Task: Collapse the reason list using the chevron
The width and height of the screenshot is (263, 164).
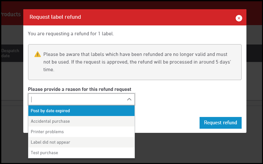Action: (129, 99)
